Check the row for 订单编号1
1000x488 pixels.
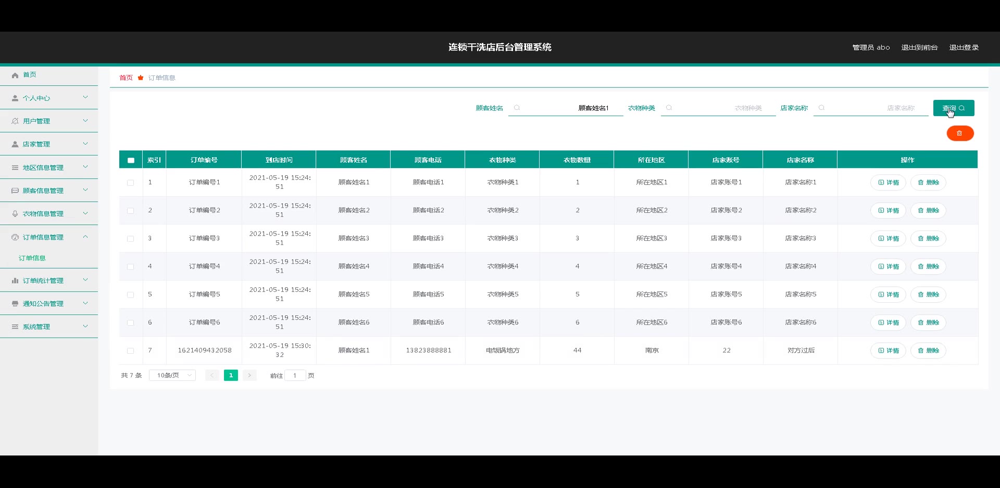tap(131, 183)
